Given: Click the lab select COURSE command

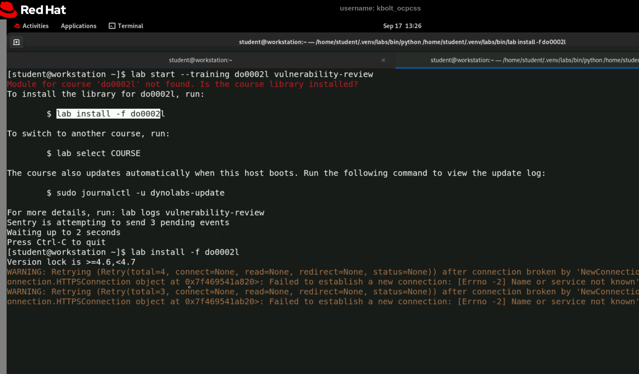Looking at the screenshot, I should (x=98, y=153).
